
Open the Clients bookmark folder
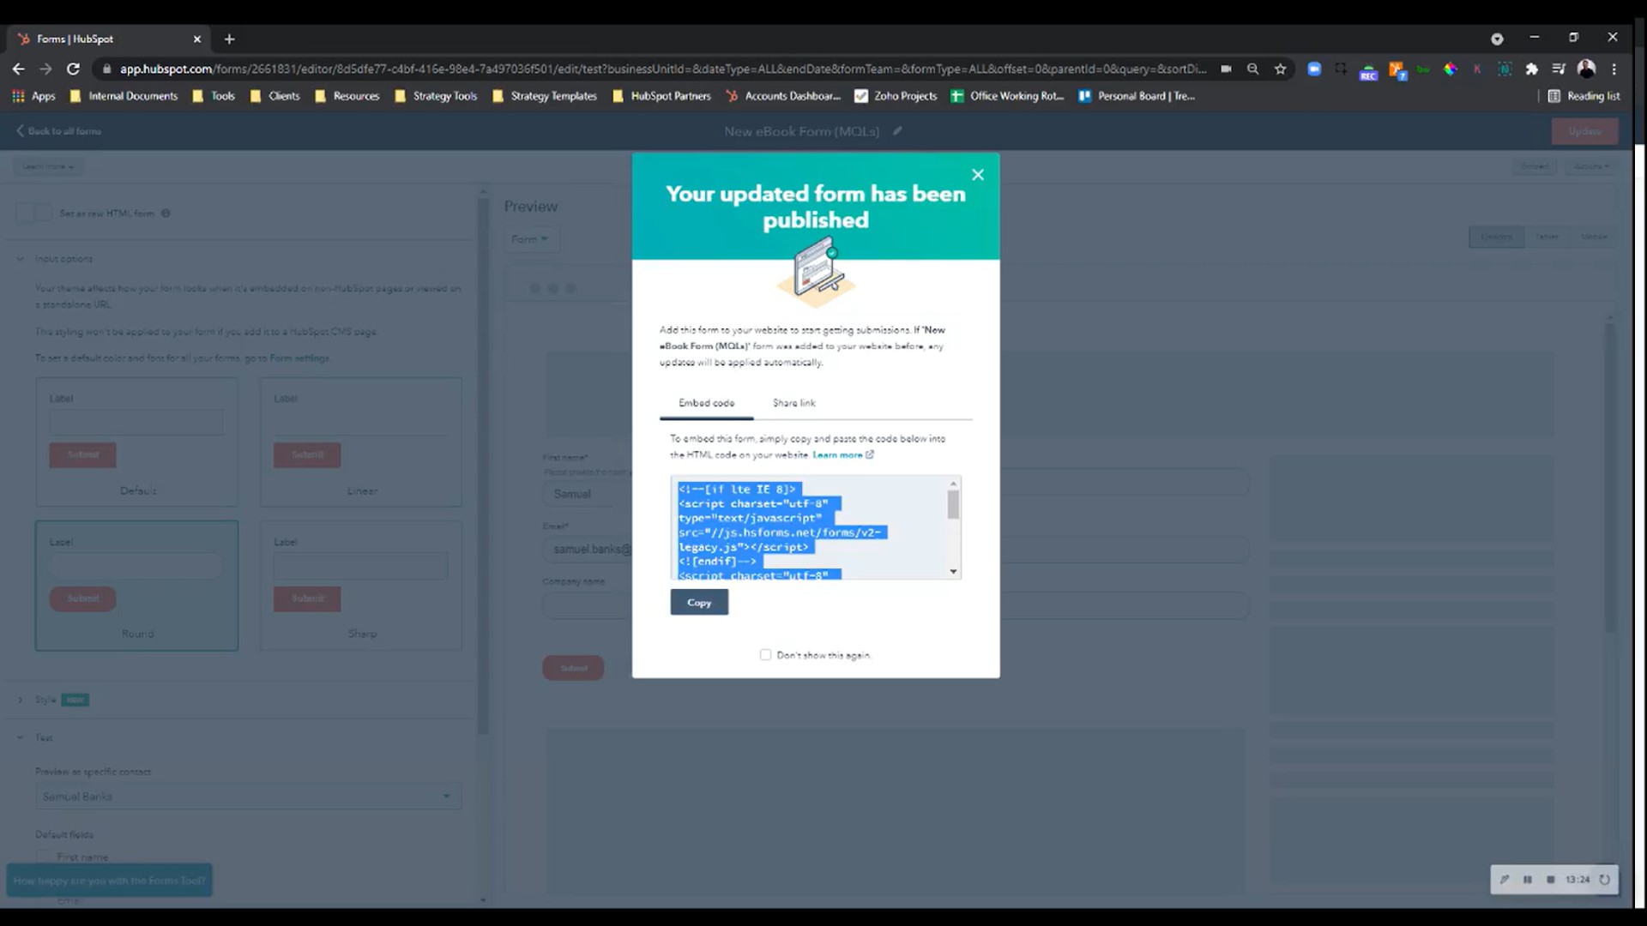tap(274, 96)
